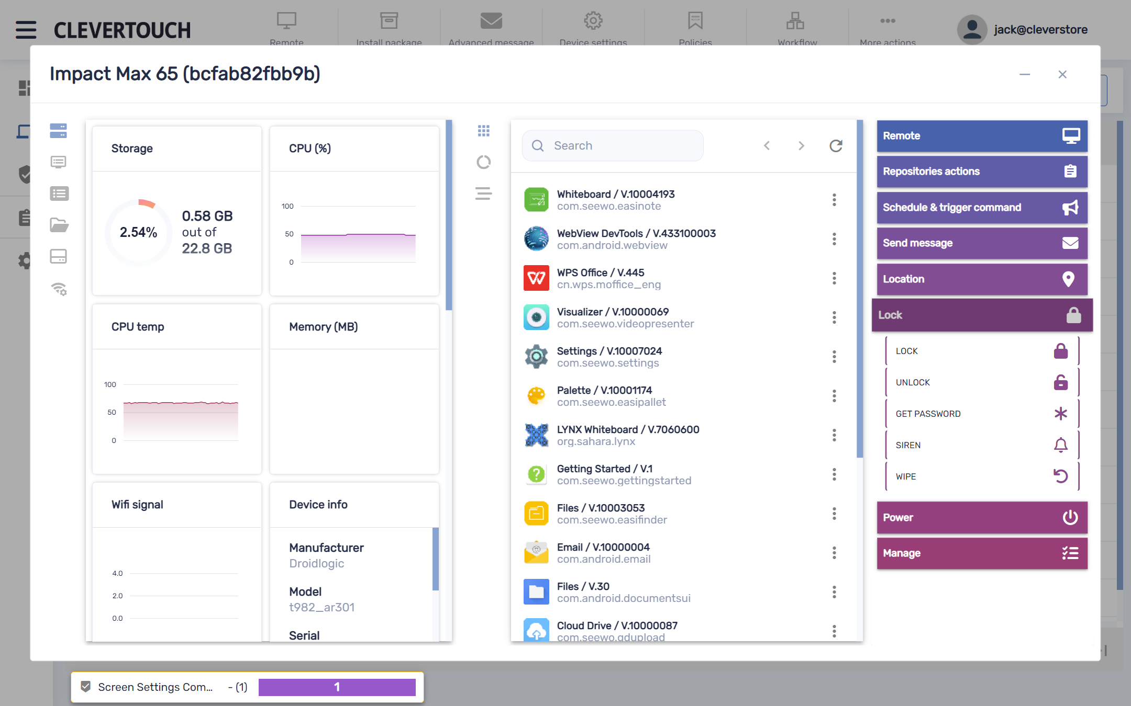
Task: Click the siren bell icon
Action: pyautogui.click(x=1061, y=445)
